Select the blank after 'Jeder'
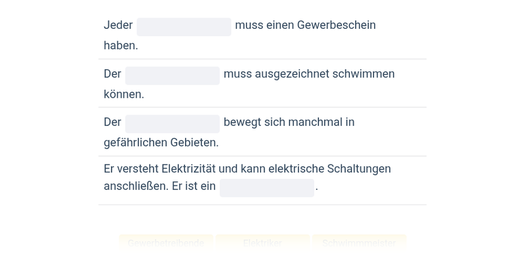This screenshot has height=262, width=525. coord(184,27)
